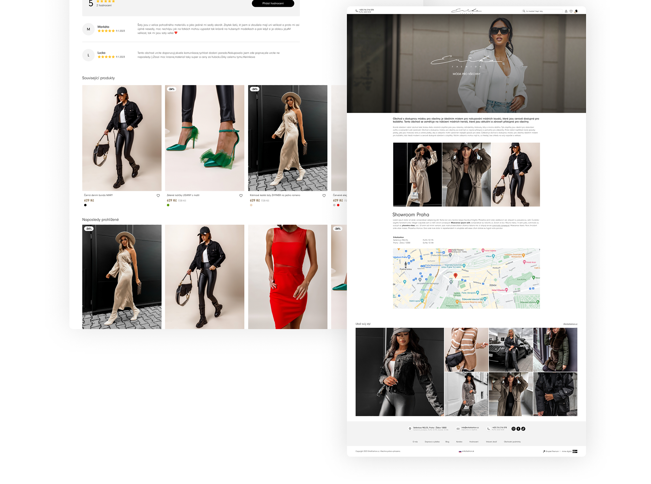Open Obchodní podmínky footer link

512,442
